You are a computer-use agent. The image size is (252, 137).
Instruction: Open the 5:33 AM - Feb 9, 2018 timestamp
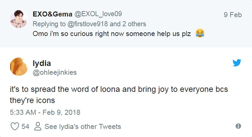pos(45,112)
